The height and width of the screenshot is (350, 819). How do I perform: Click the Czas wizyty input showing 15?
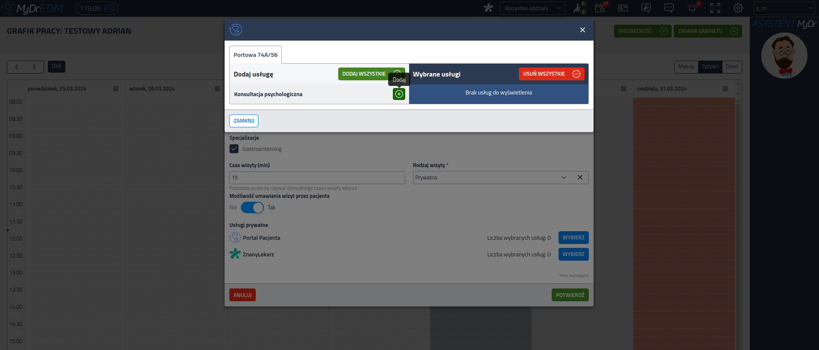pyautogui.click(x=317, y=178)
